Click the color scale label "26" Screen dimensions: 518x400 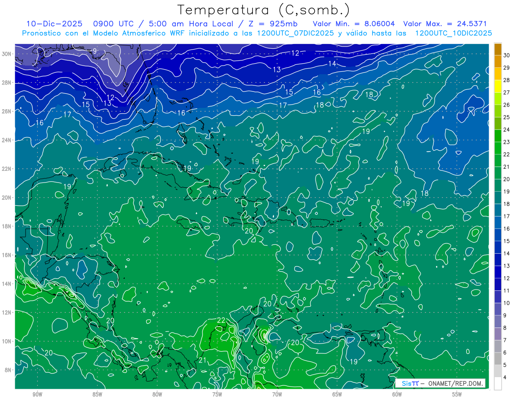507,105
